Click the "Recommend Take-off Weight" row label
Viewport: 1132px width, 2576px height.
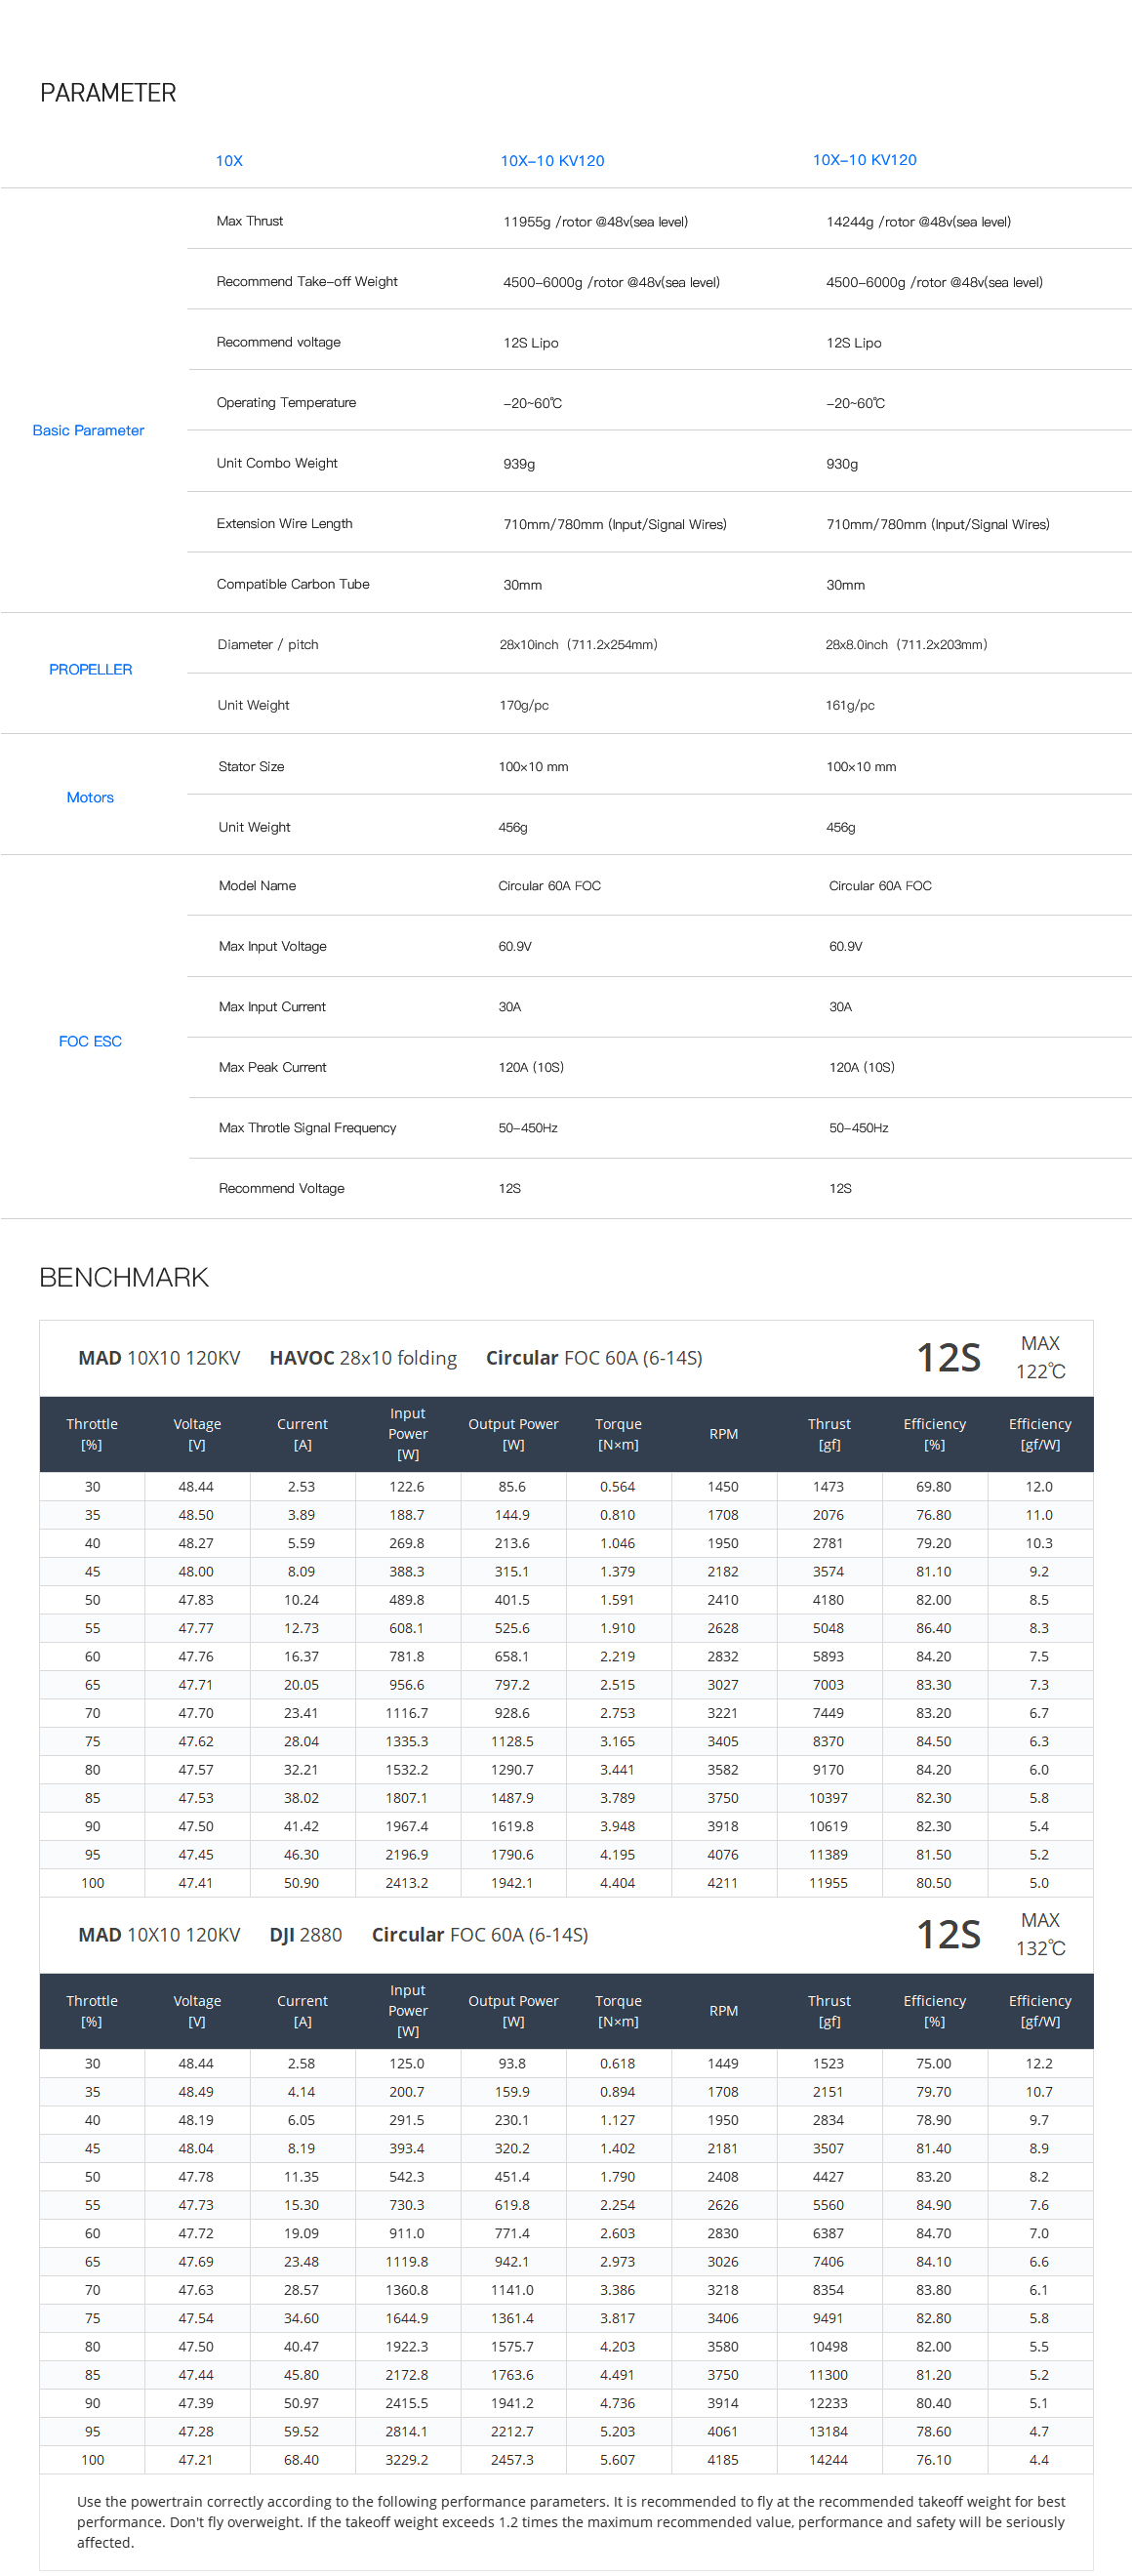point(307,282)
